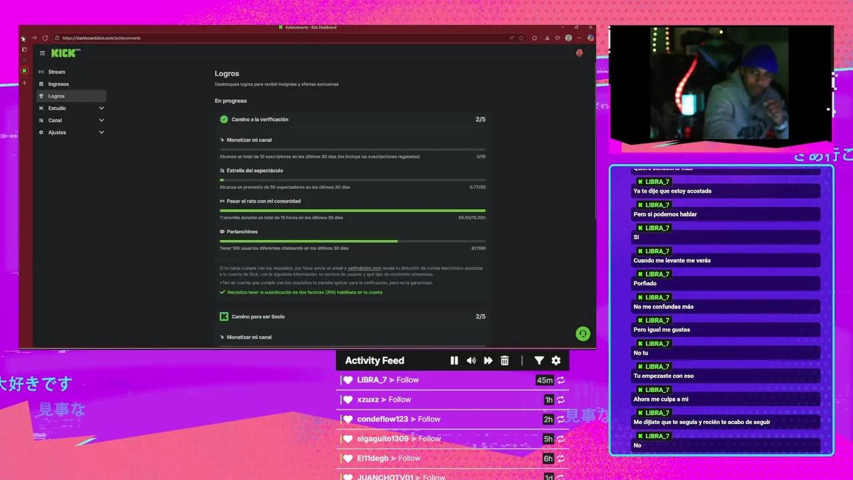Open Activity Feed filter options
The width and height of the screenshot is (853, 480).
pos(539,361)
